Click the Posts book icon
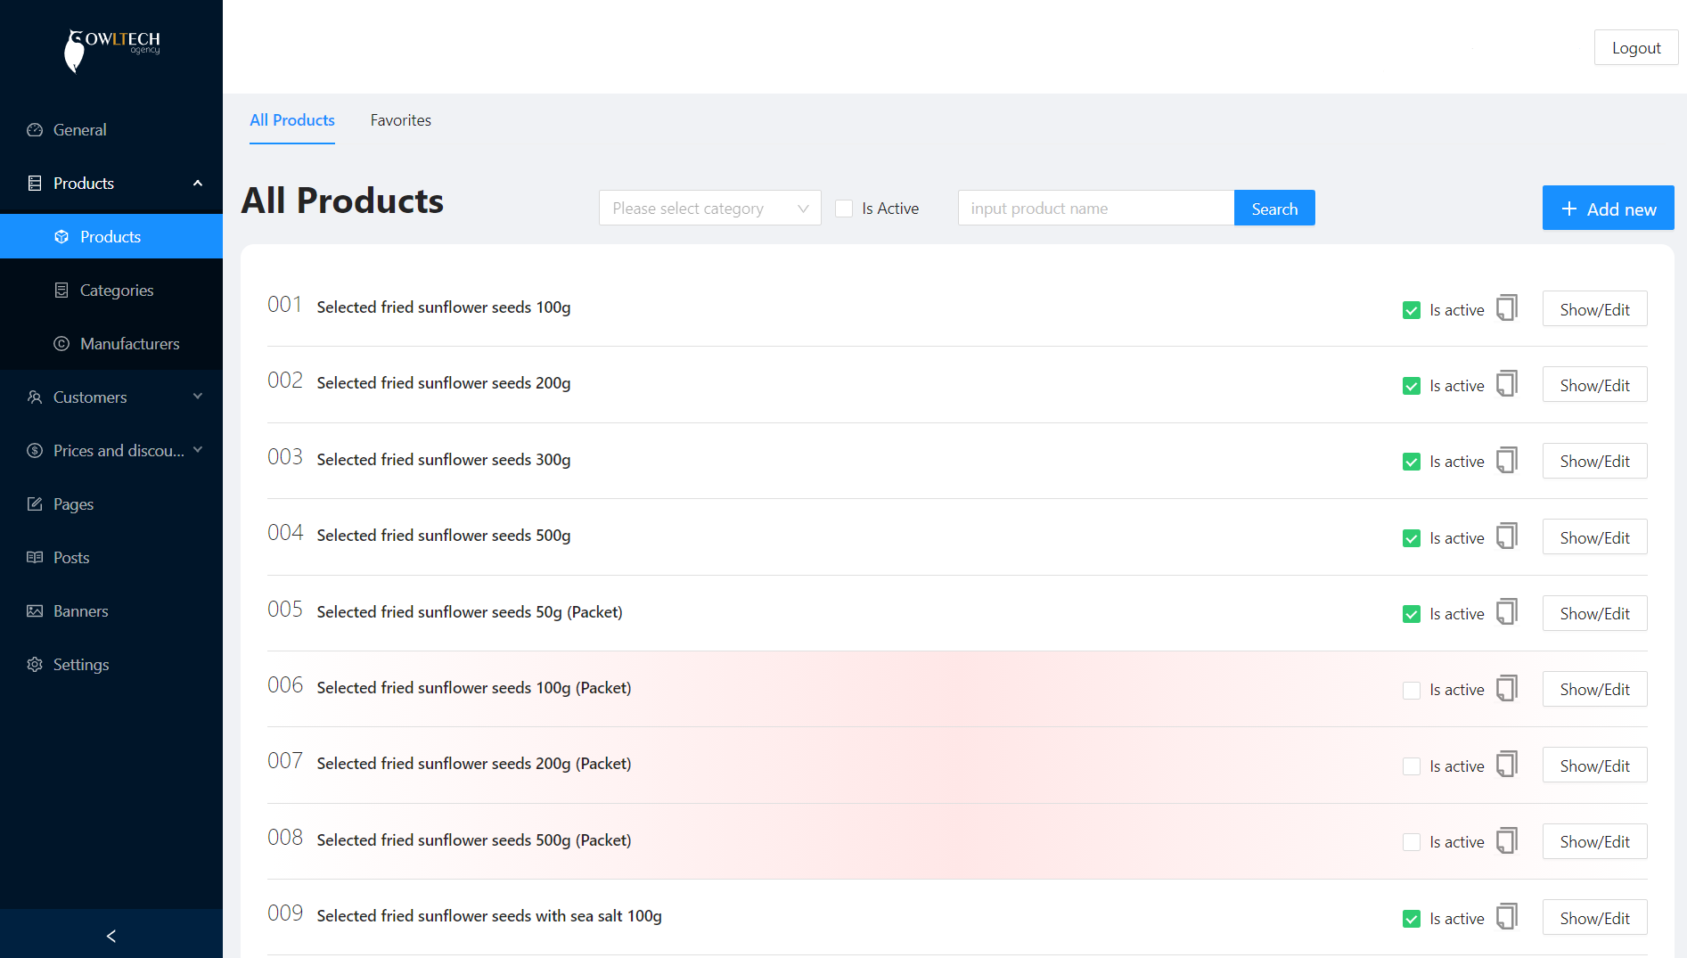Viewport: 1687px width, 958px height. (35, 558)
